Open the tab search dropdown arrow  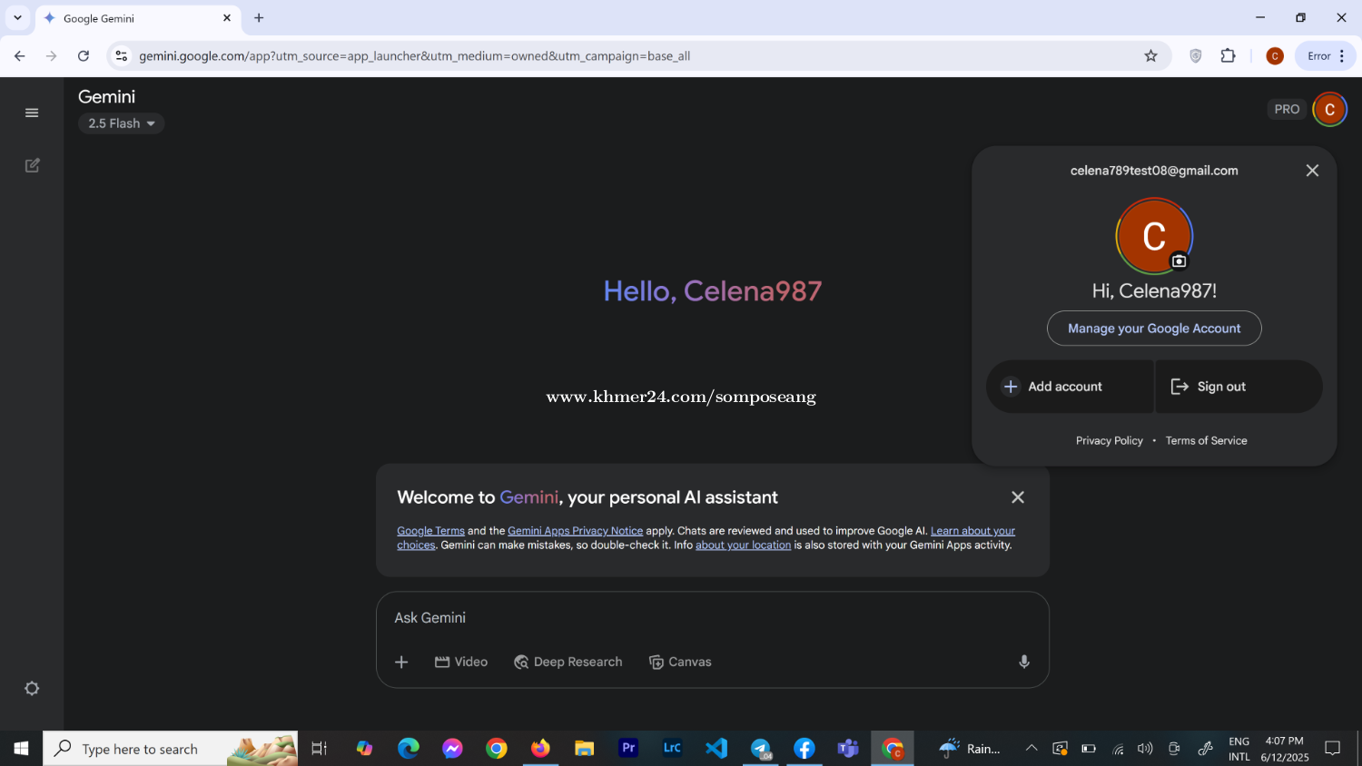tap(17, 18)
